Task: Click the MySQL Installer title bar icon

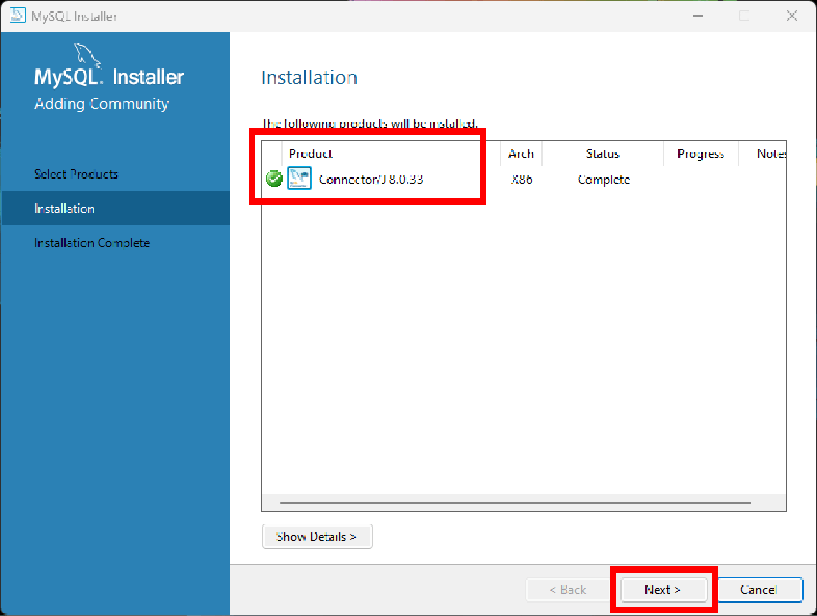Action: 17,16
